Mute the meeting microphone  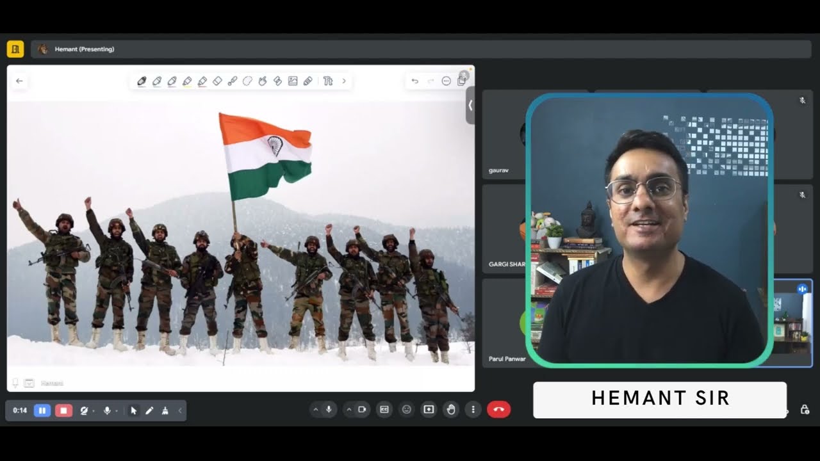329,410
